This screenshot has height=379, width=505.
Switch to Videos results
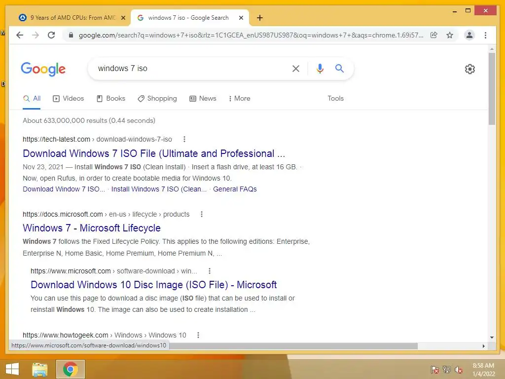coord(68,99)
